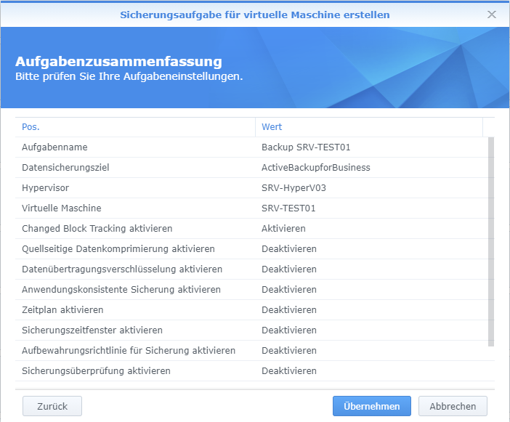The height and width of the screenshot is (422, 510).
Task: Select the Virtuelle Maschine row label
Action: point(62,208)
